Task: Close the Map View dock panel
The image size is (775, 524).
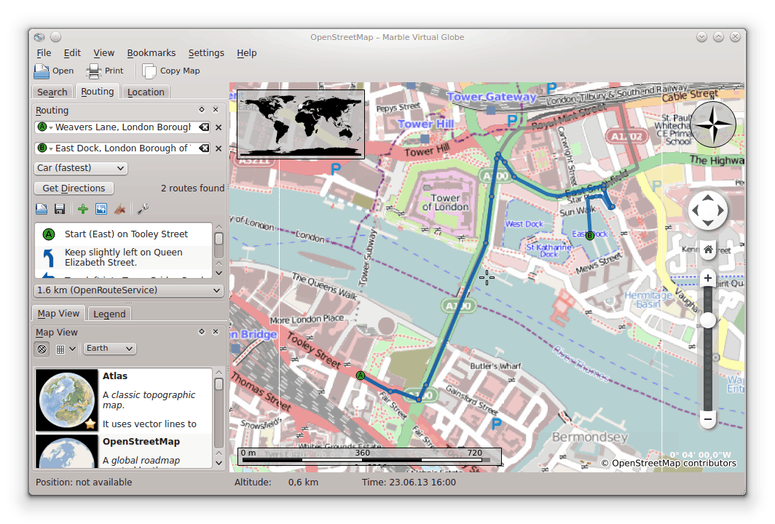Action: click(216, 332)
